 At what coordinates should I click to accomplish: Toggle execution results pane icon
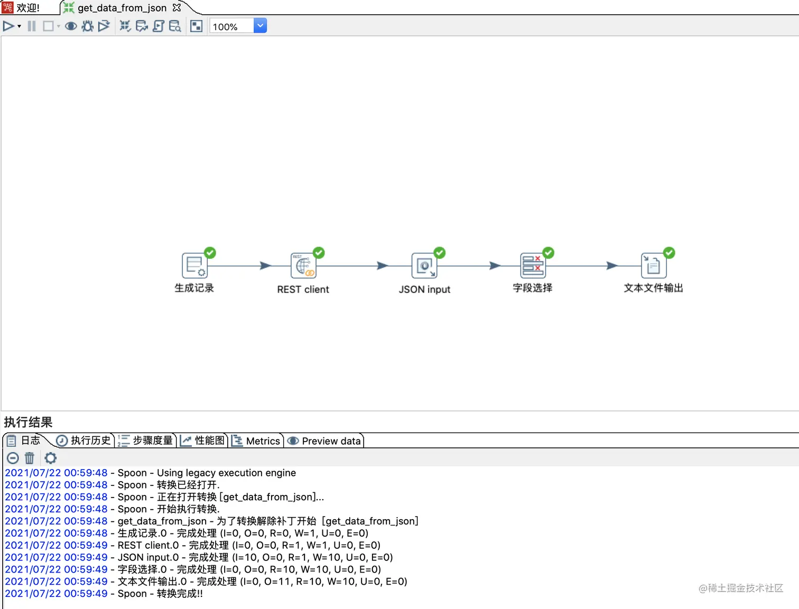[x=196, y=26]
